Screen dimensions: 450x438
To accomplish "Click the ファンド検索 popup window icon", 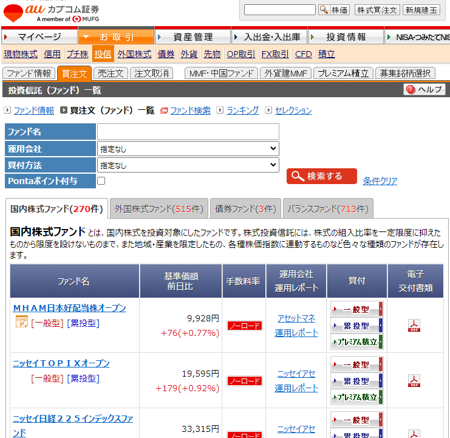I will point(163,111).
